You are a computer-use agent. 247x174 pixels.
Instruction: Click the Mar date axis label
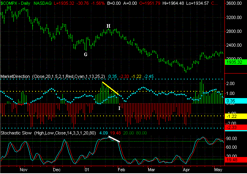(151, 170)
